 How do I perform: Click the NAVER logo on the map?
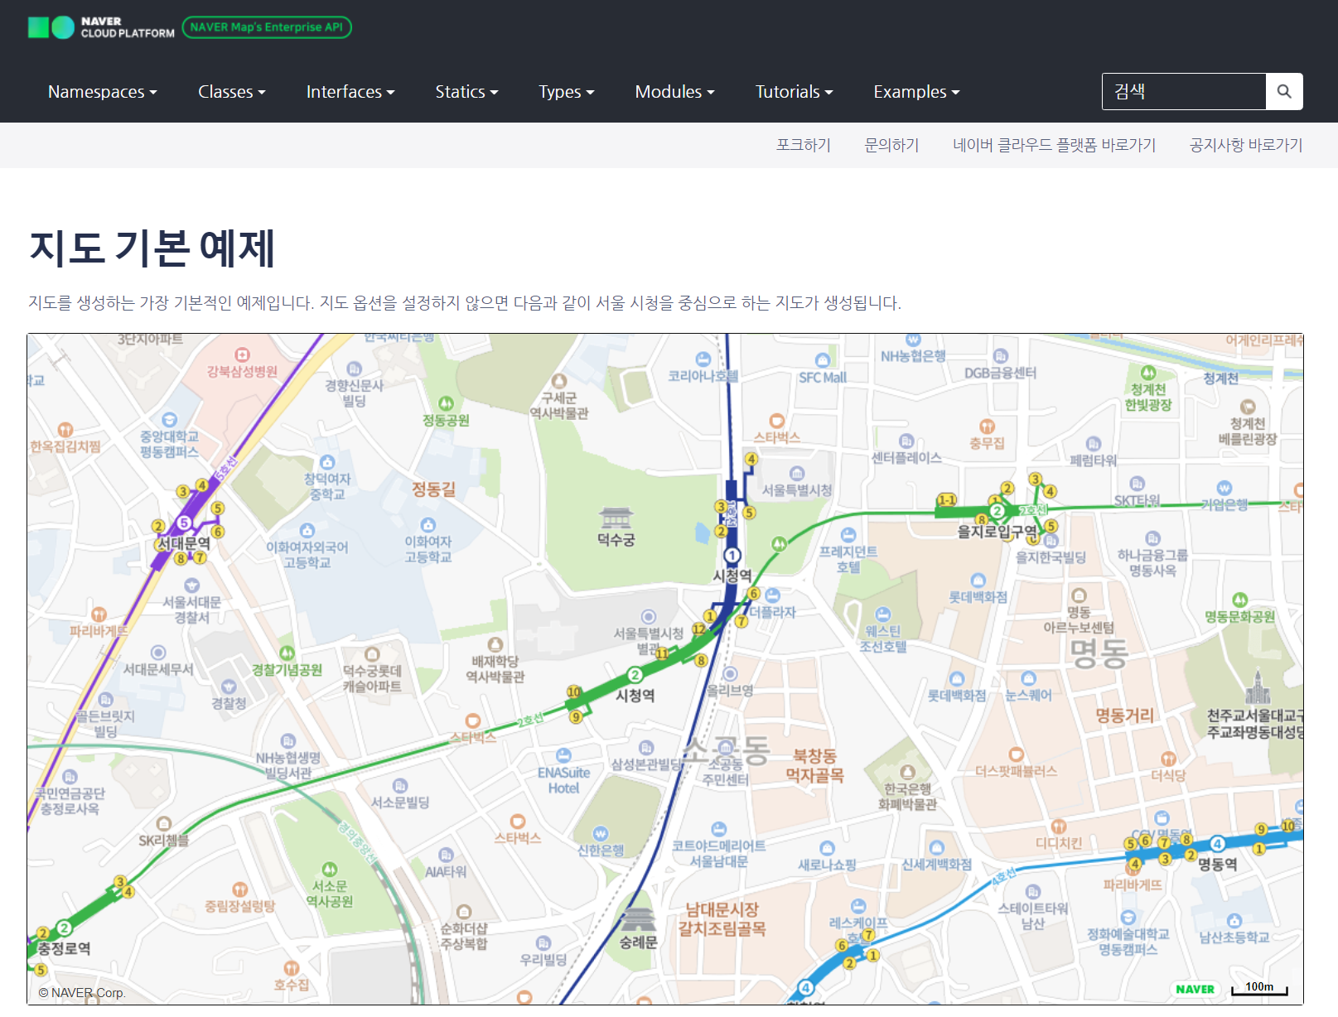click(x=1196, y=989)
